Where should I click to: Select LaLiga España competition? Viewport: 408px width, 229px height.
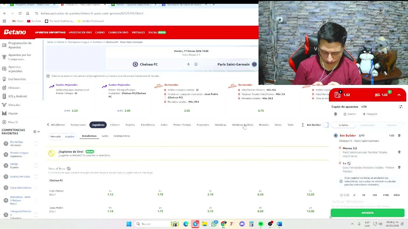(14, 166)
